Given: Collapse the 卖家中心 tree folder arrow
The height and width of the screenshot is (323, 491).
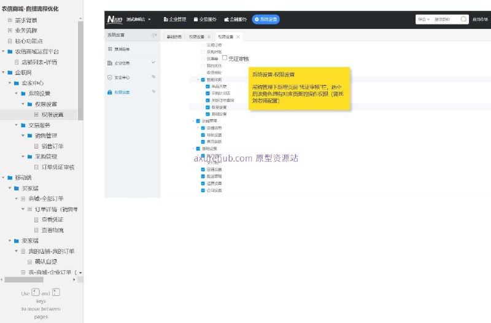Looking at the screenshot, I should (x=10, y=83).
